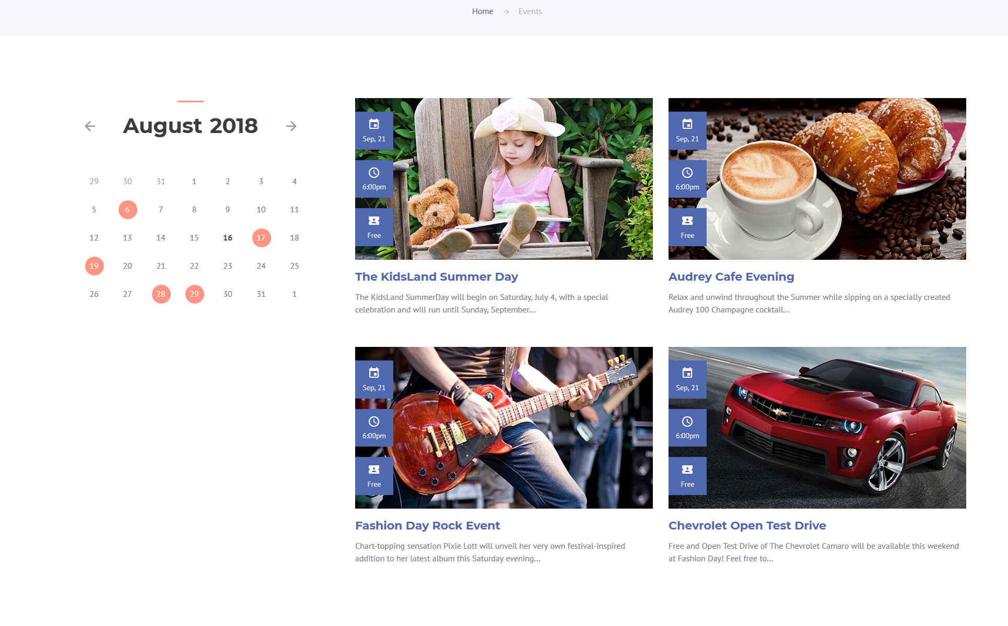Viewport: 1008px width, 626px height.
Task: Click ticket icon on KidsLand Summer Day card
Action: pos(374,221)
